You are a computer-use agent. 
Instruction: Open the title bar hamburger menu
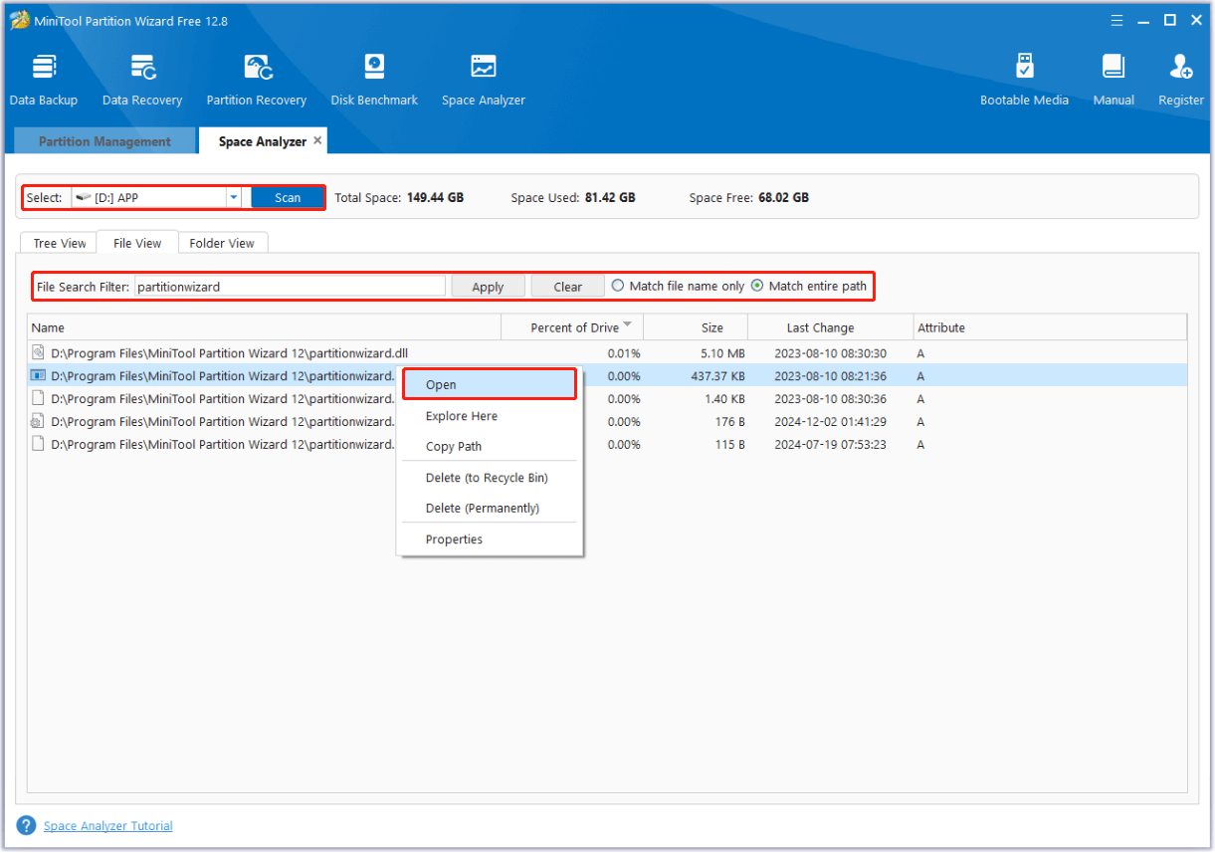[1118, 20]
